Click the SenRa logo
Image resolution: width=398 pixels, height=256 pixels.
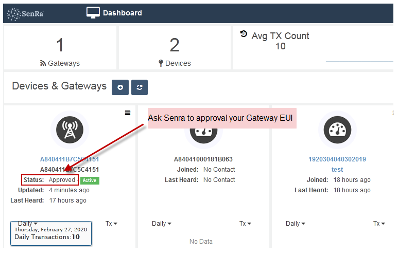point(25,14)
